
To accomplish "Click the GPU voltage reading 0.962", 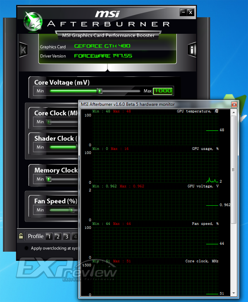I will tap(225, 205).
